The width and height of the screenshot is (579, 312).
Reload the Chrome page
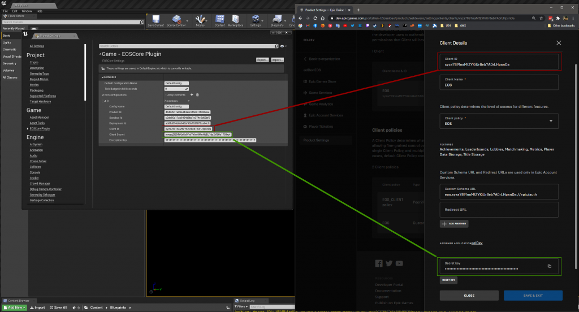click(315, 18)
